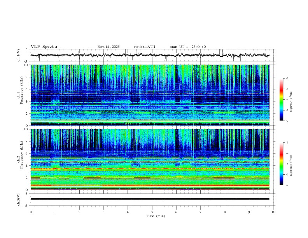Image resolution: width=308 pixels, height=238 pixels.
Task: Click the Time (min) axis label
Action: coord(156,216)
